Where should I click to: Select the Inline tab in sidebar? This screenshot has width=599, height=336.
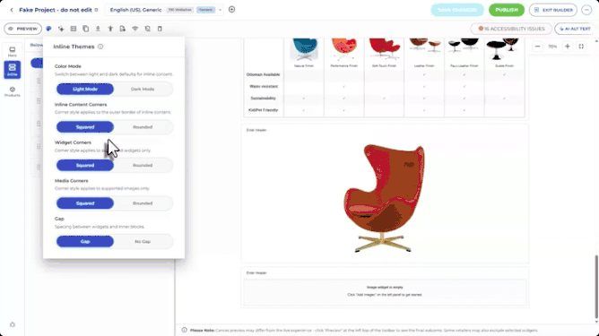(x=13, y=70)
